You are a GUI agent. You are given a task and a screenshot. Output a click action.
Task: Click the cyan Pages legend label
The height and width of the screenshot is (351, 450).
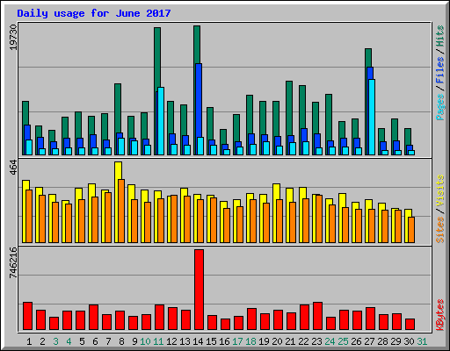440,107
